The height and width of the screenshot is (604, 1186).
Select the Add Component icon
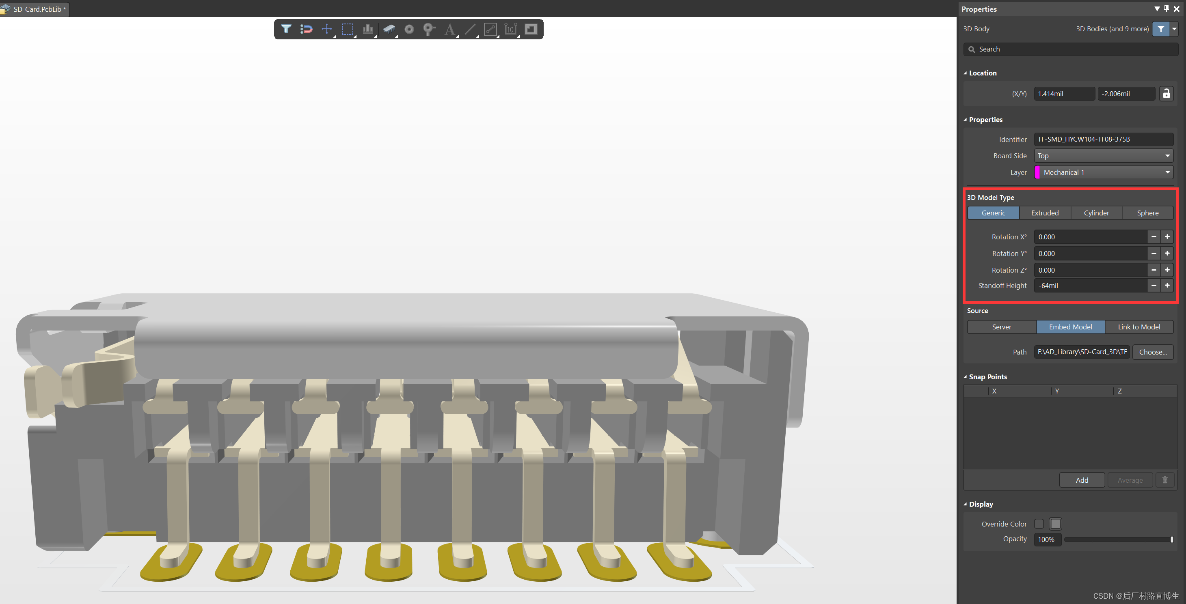click(x=389, y=29)
